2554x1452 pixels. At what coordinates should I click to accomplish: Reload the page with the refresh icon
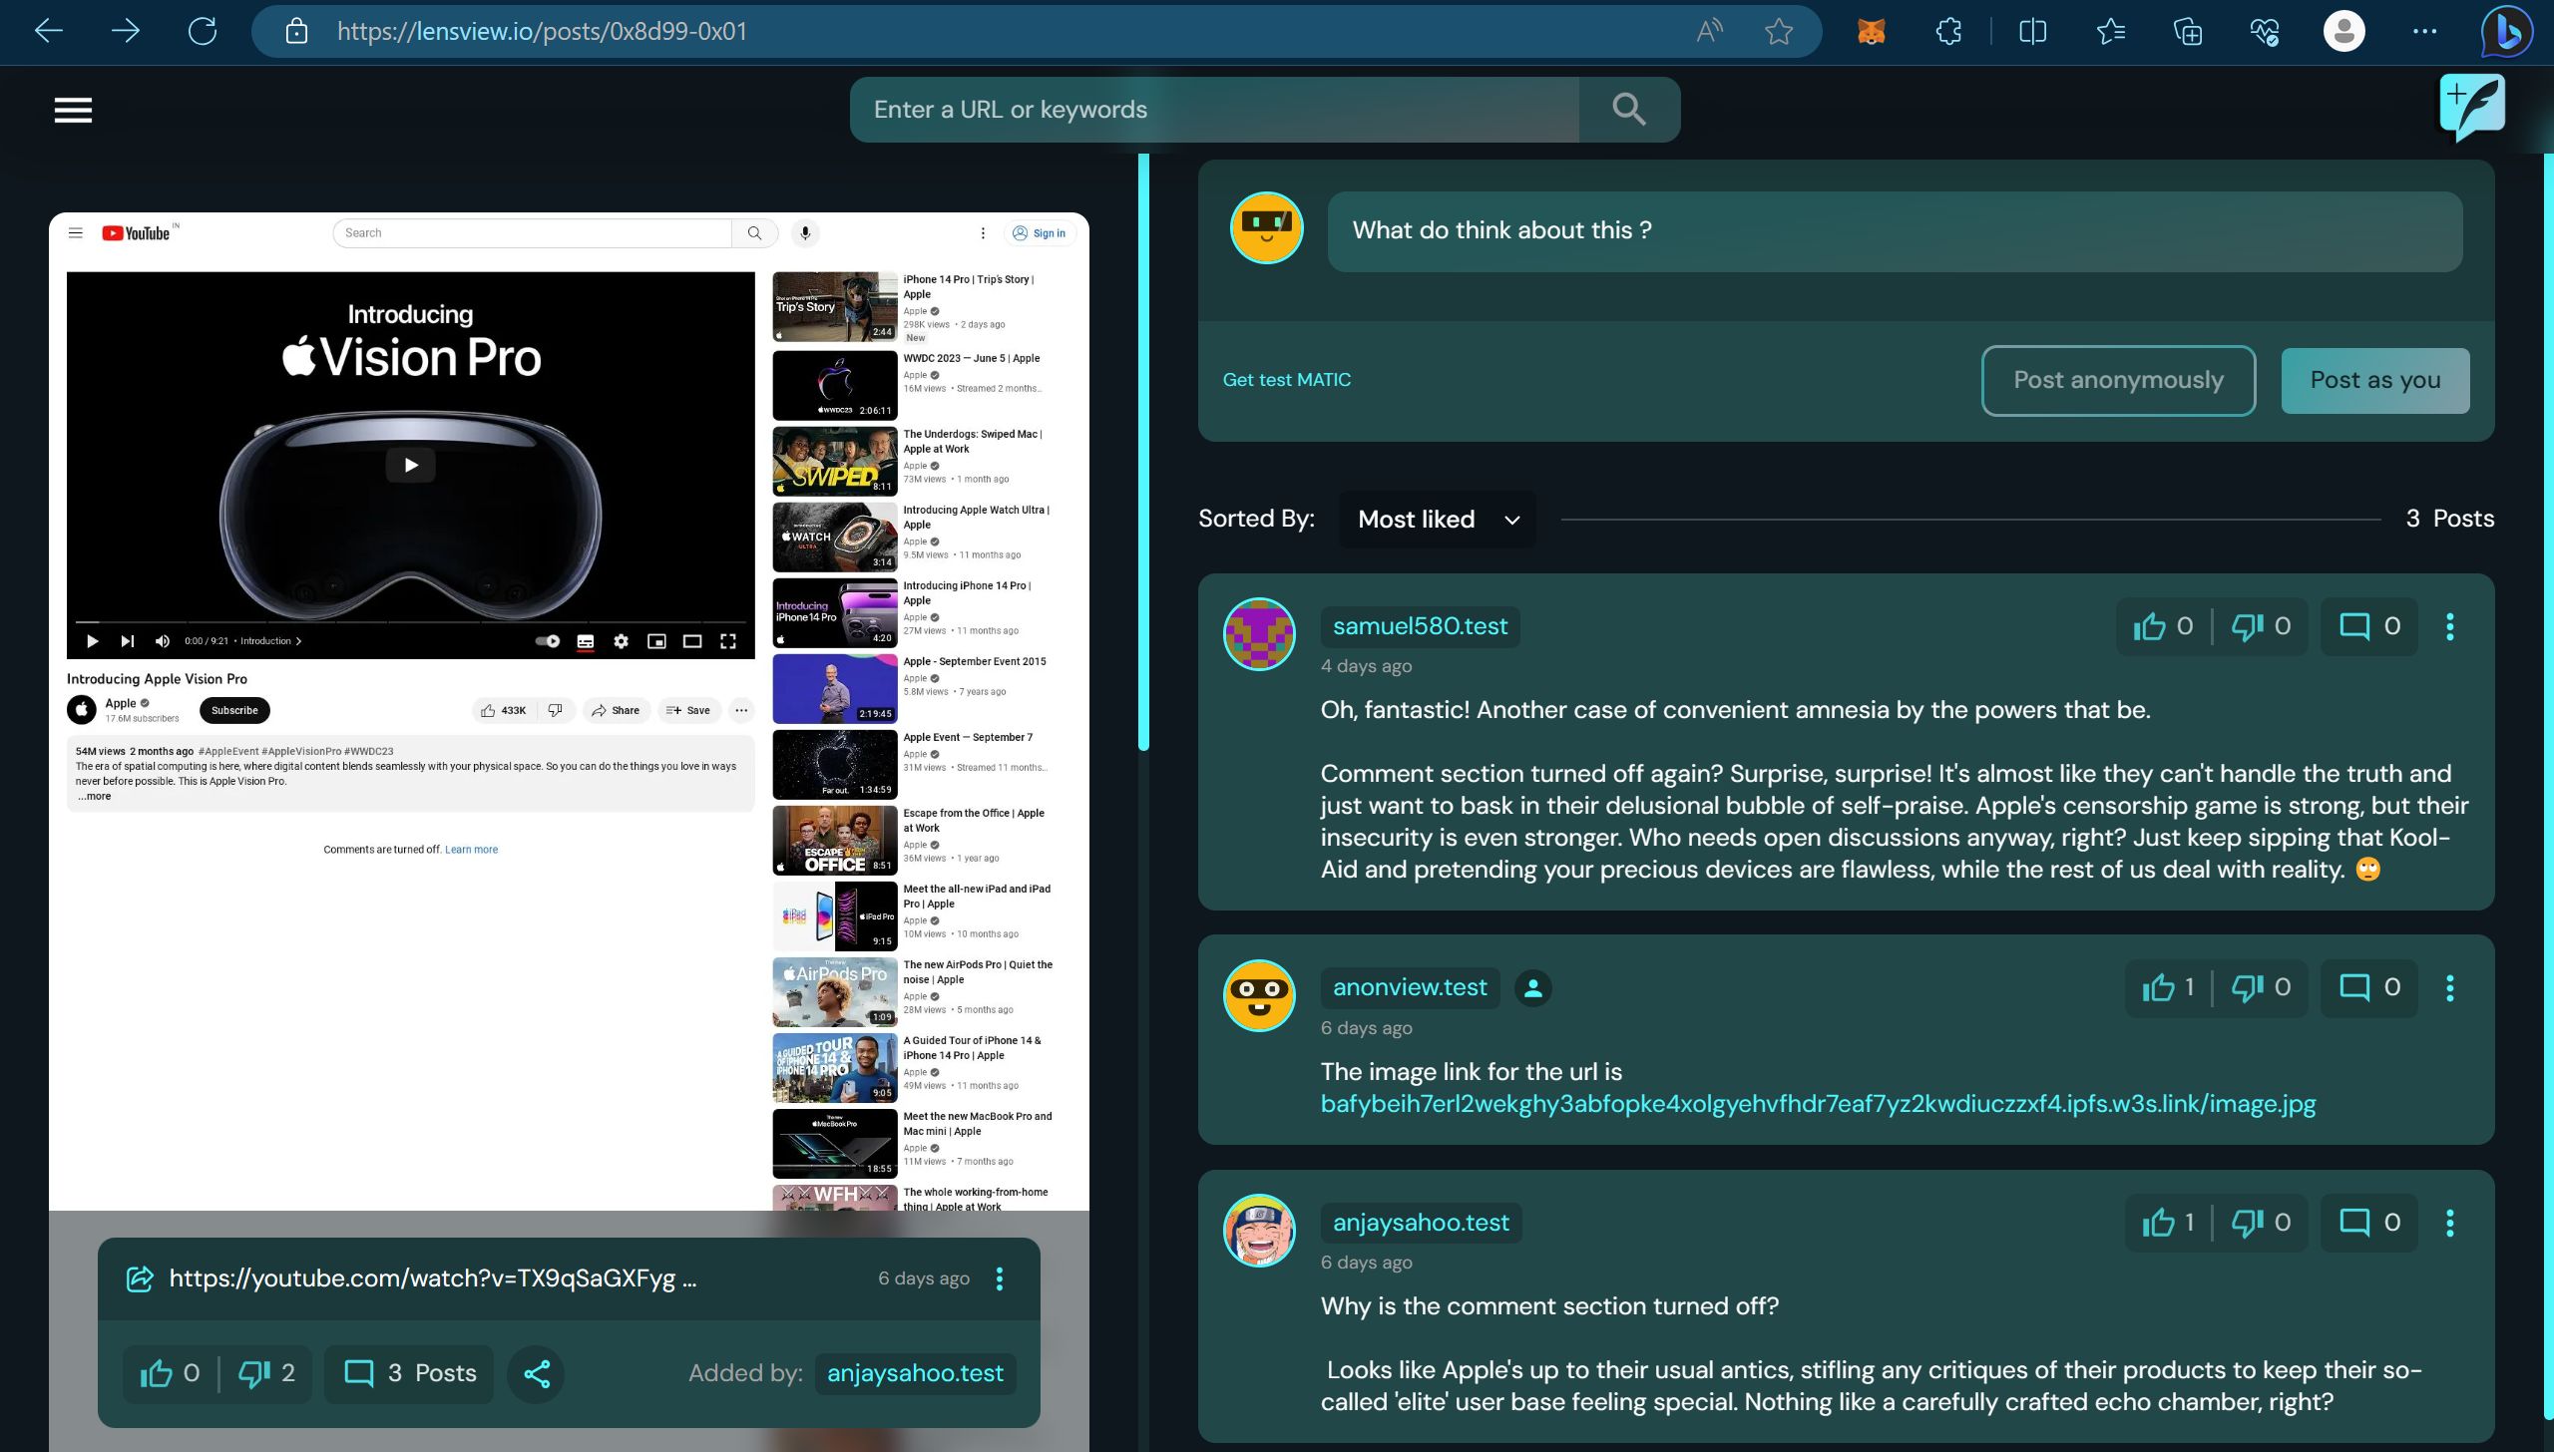click(203, 31)
